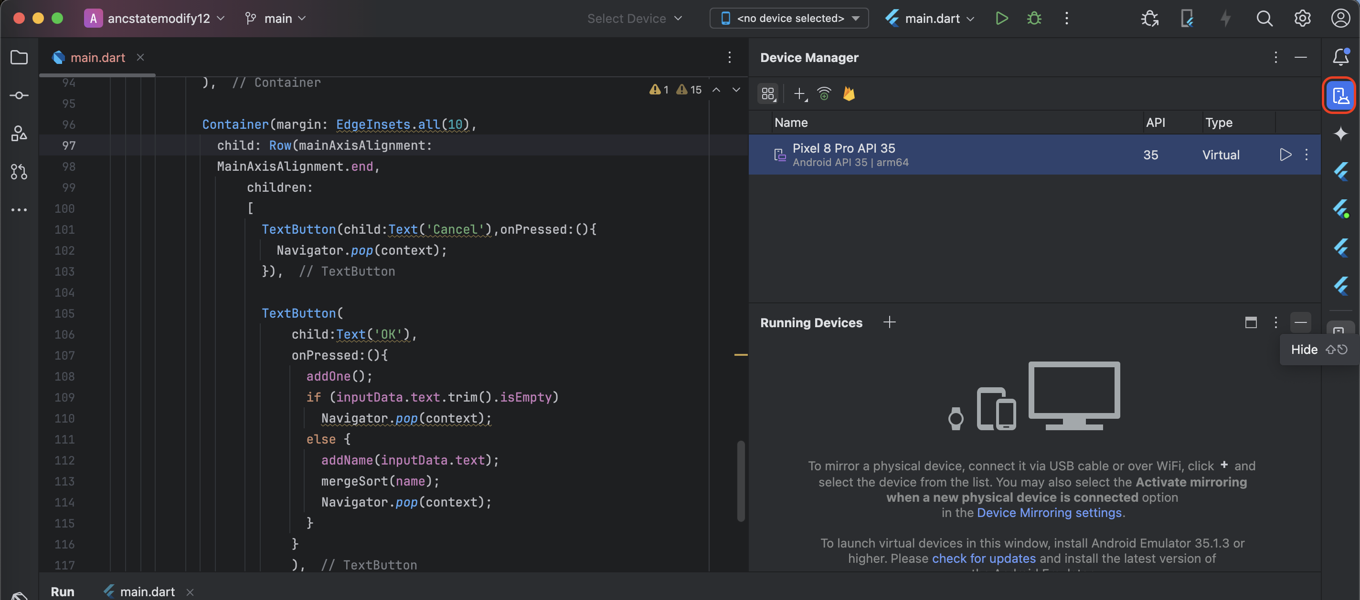Viewport: 1360px width, 600px height.
Task: Open the Gemini sparkle tool window
Action: tap(1340, 134)
